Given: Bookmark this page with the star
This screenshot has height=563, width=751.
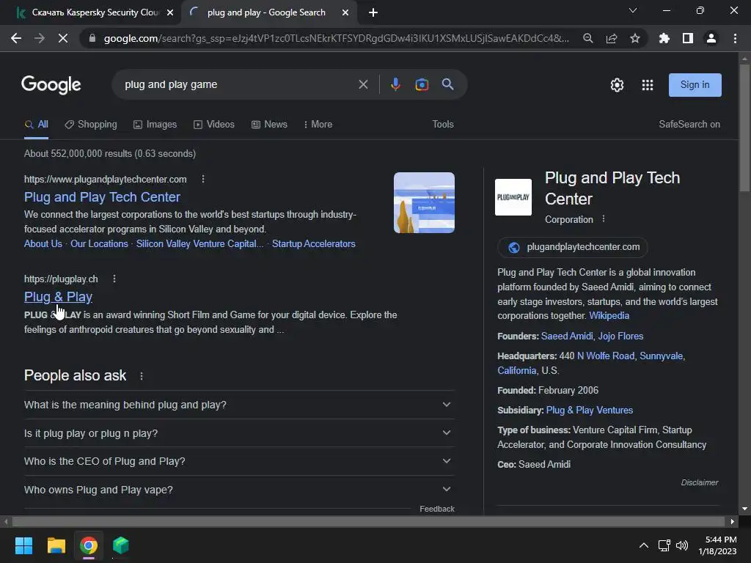Looking at the screenshot, I should click(634, 38).
